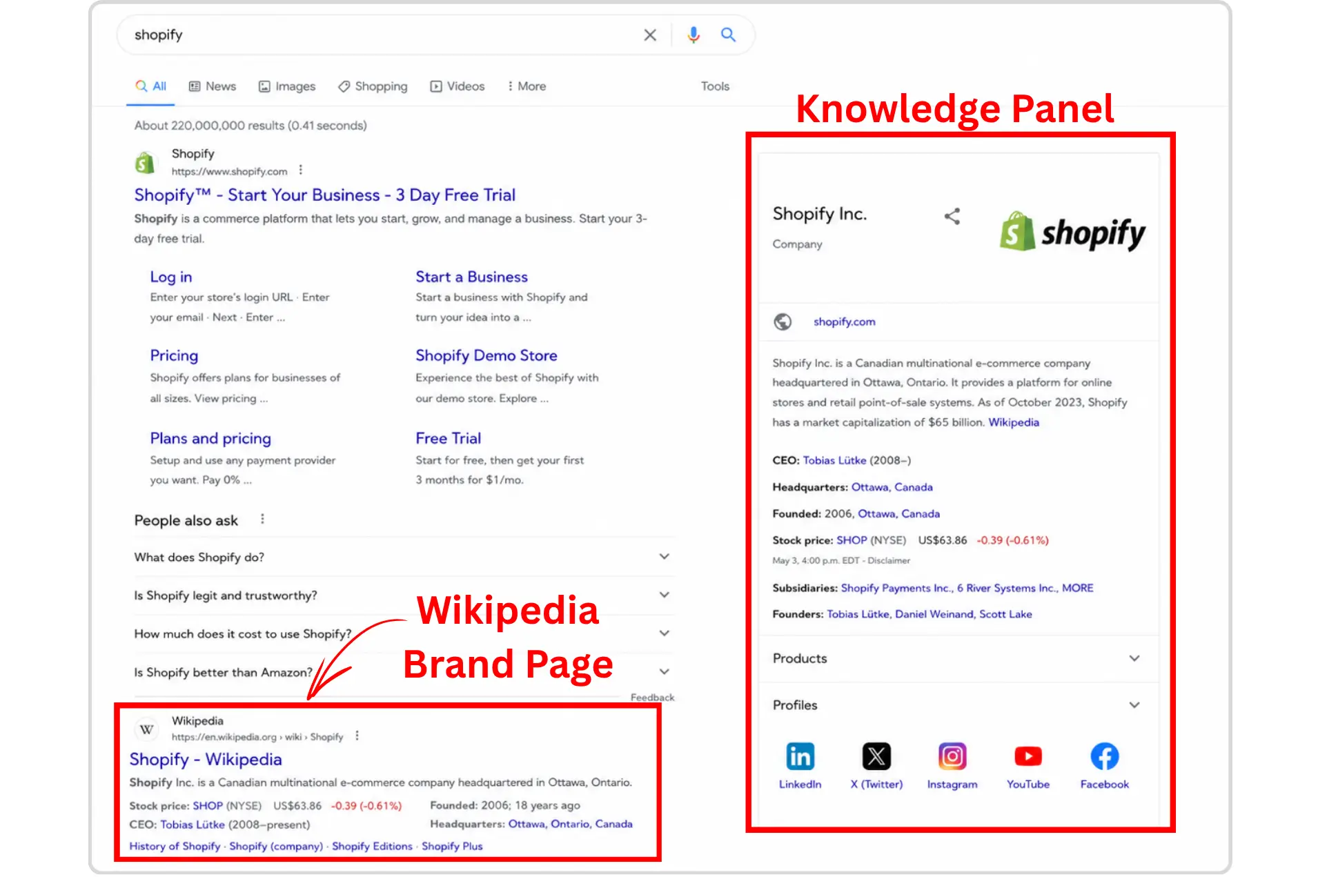Open the "Shopify - Wikipedia" result title

(x=206, y=760)
